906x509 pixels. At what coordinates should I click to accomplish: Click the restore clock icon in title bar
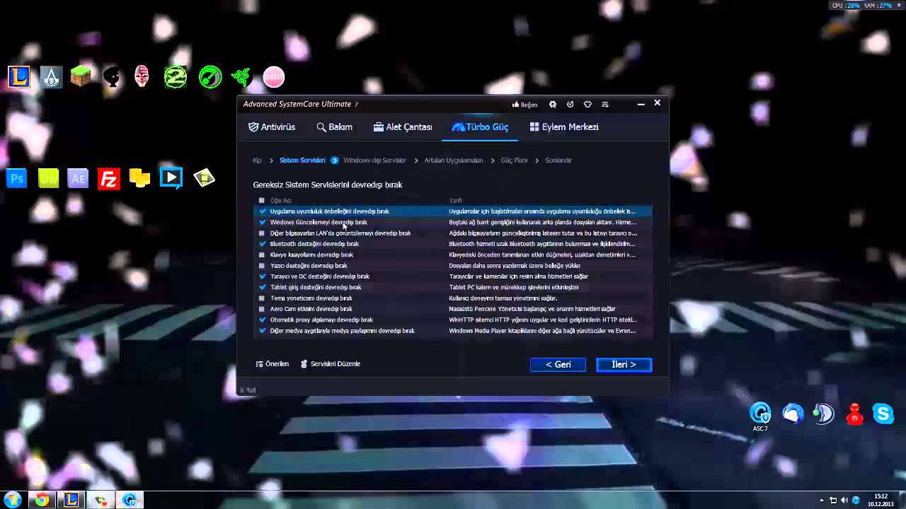[570, 105]
